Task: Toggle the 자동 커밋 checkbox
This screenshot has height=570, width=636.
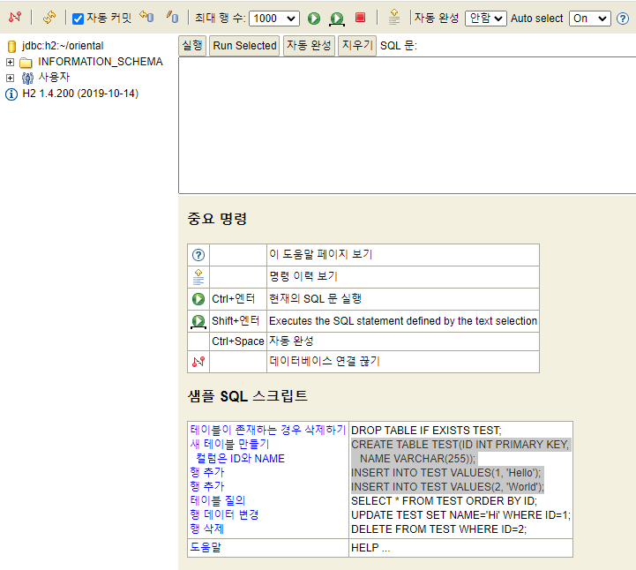Action: (78, 19)
